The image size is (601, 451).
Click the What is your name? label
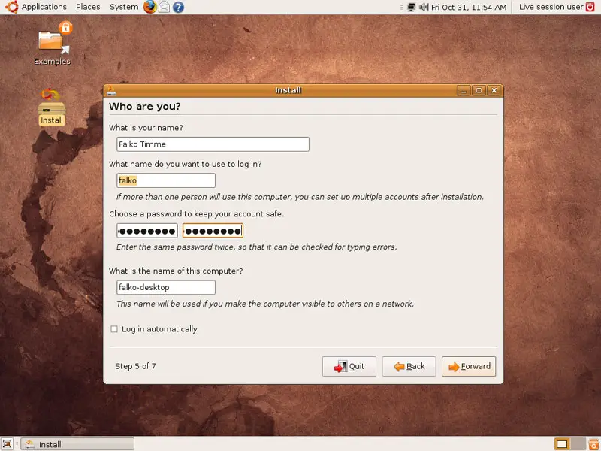coord(146,128)
